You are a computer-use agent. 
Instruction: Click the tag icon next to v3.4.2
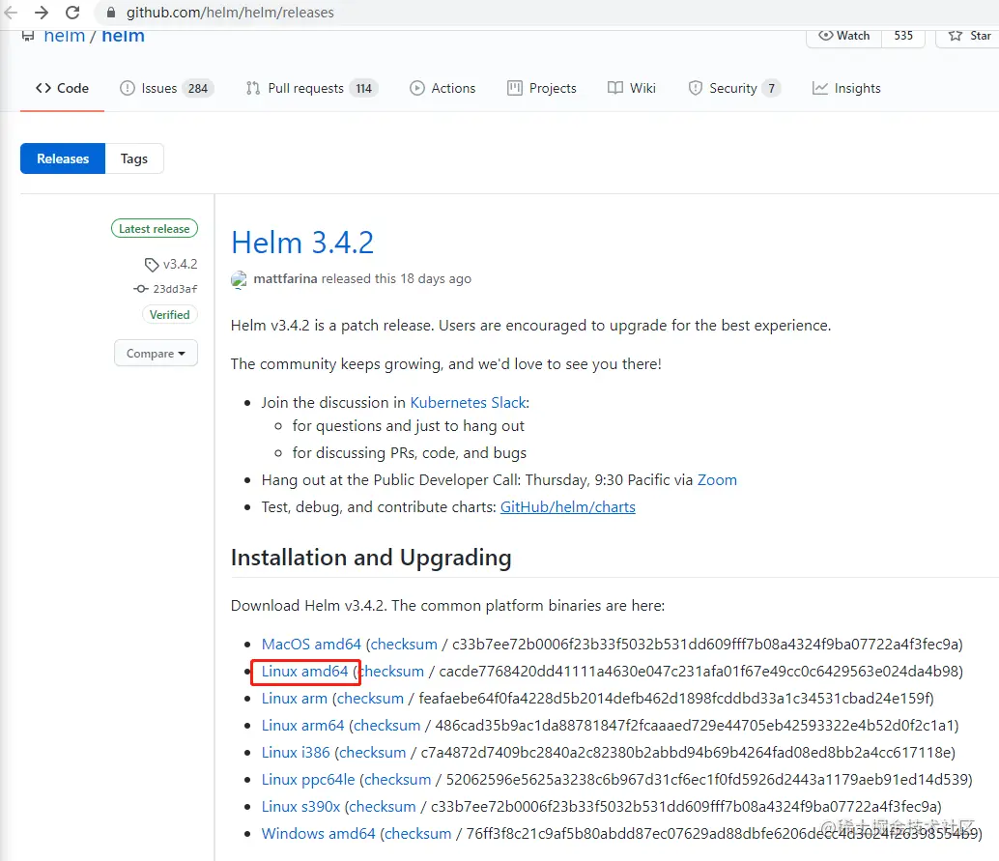coord(152,265)
